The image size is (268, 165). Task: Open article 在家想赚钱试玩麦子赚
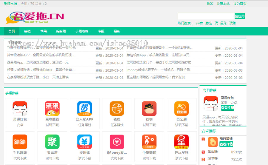click(38, 77)
